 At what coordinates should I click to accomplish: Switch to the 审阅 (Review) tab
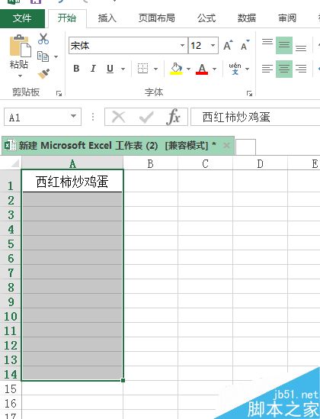click(287, 18)
